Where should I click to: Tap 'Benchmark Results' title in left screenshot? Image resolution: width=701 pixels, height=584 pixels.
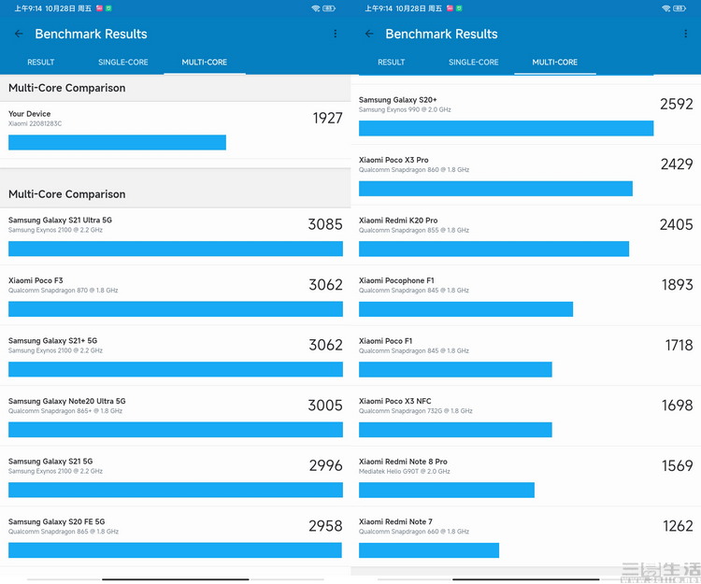[92, 34]
